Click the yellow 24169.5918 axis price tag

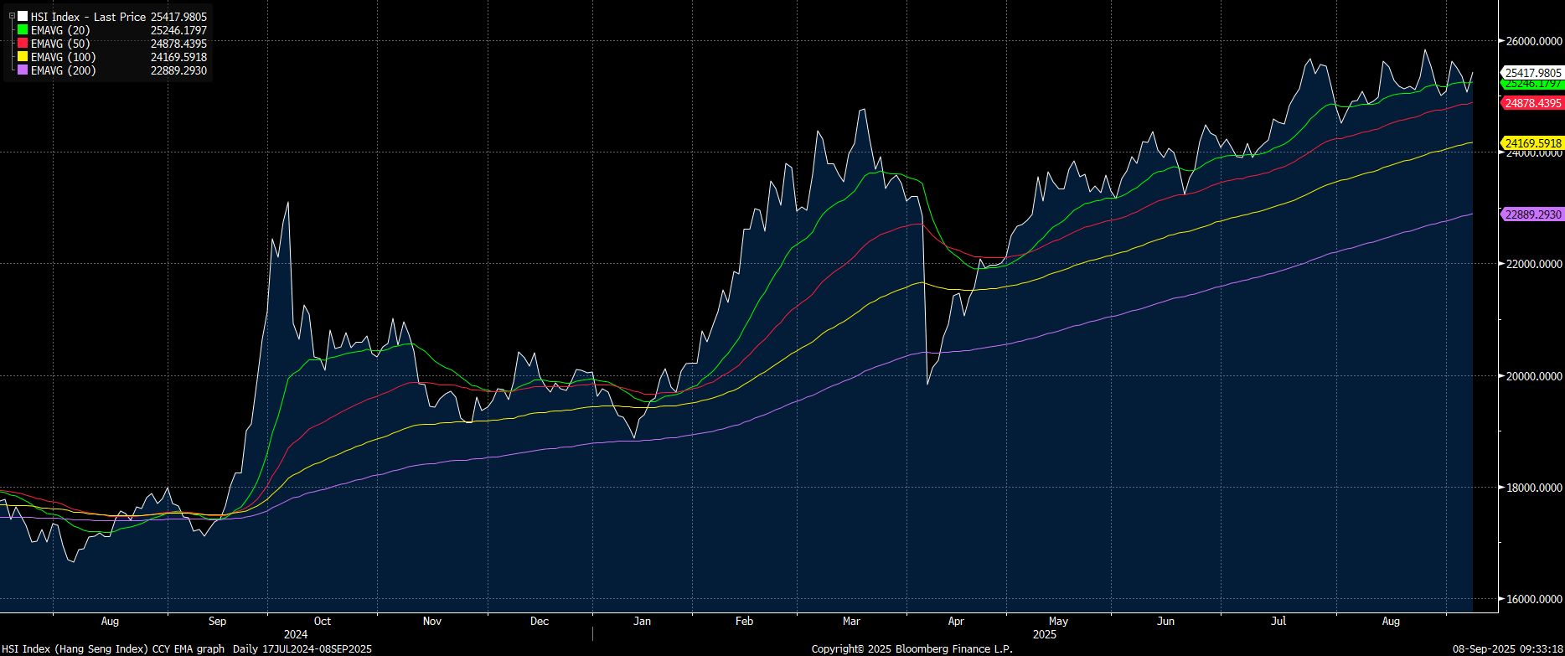(1532, 143)
